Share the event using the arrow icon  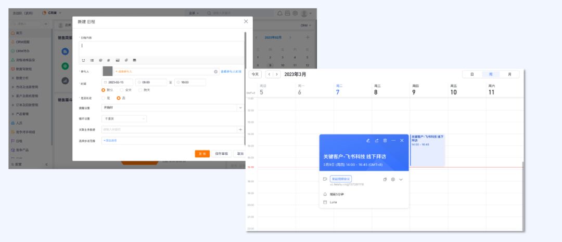point(377,141)
